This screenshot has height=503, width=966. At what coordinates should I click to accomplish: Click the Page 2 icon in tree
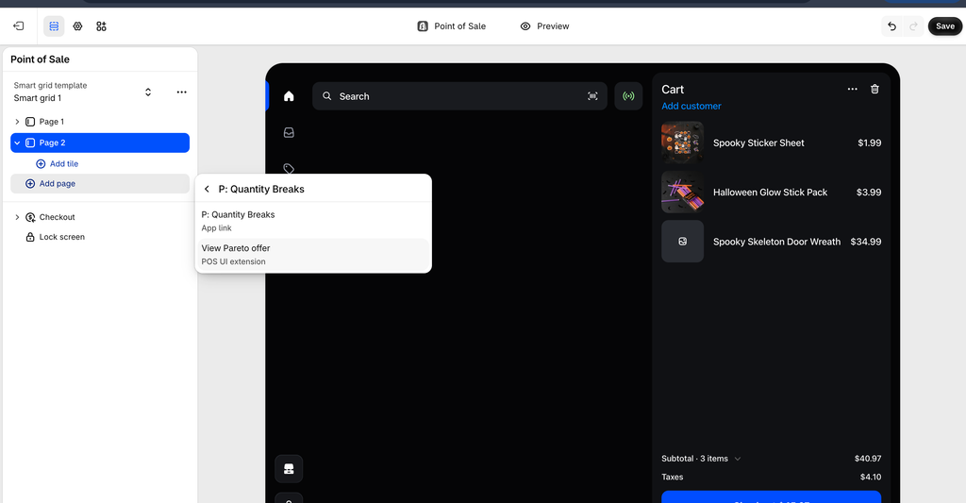point(29,143)
